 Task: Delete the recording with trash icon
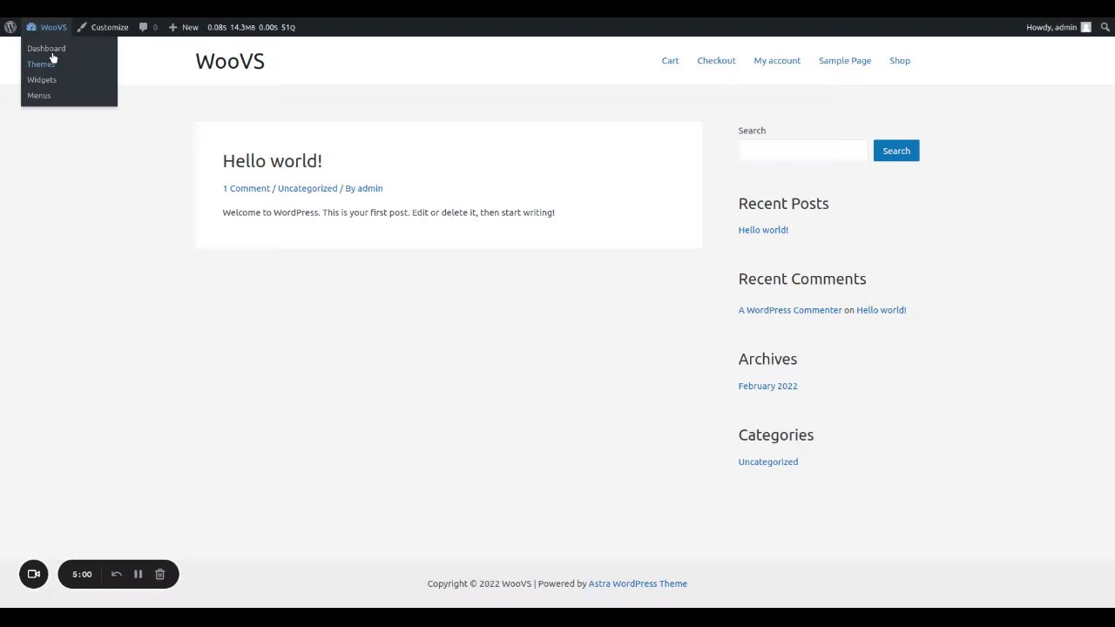(x=159, y=574)
